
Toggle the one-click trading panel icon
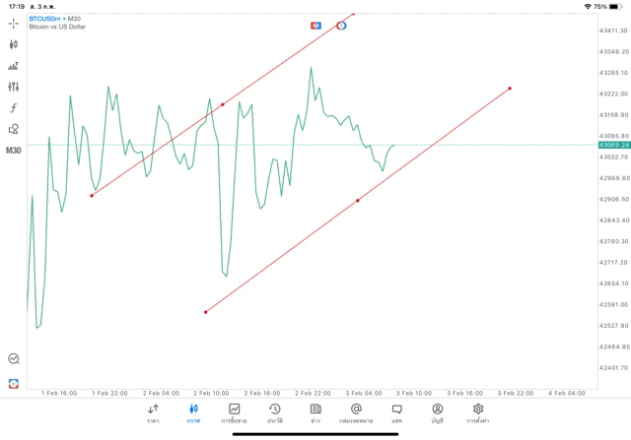14,383
